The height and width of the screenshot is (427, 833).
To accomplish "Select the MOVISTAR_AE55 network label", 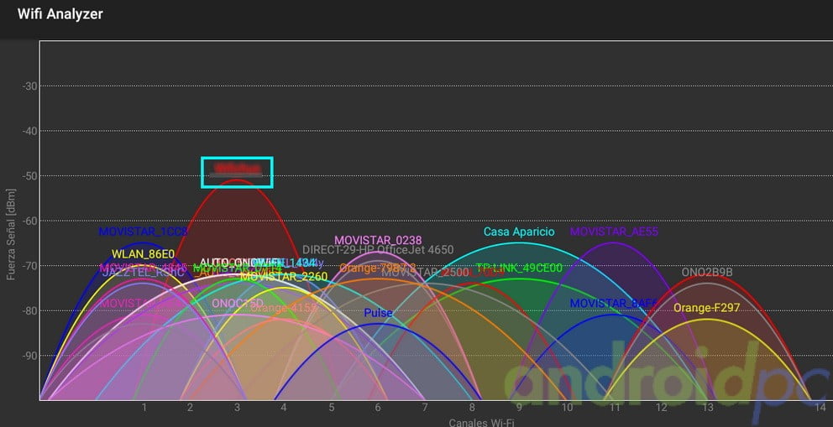I will coord(614,232).
